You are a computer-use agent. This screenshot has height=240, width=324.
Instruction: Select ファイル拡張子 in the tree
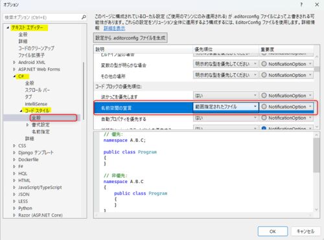32,55
